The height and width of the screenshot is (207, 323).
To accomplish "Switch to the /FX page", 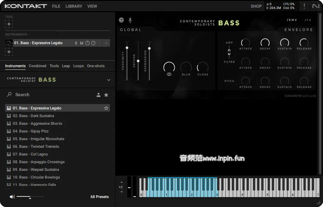I will (308, 20).
